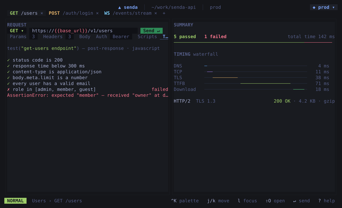Click the Download timing row

[251, 89]
